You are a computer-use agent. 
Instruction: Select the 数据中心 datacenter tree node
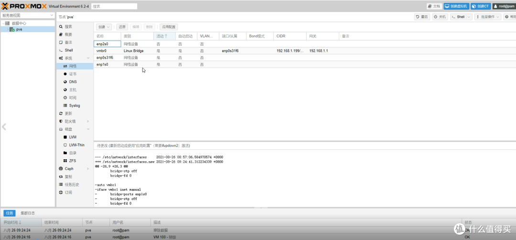tap(19, 23)
